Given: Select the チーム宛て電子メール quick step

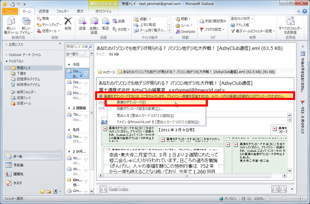Looking at the screenshot, I should point(150,31).
